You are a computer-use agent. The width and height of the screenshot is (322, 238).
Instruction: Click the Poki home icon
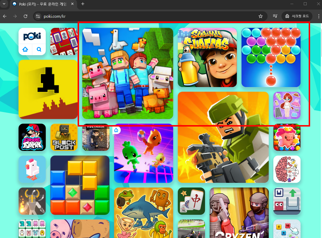pos(25,49)
